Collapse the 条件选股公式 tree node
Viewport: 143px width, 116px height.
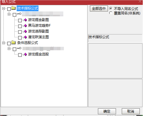tap(3, 43)
